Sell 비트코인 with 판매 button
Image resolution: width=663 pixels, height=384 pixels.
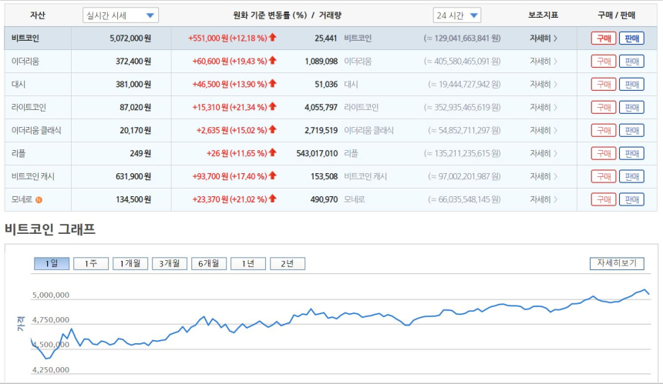tap(631, 38)
